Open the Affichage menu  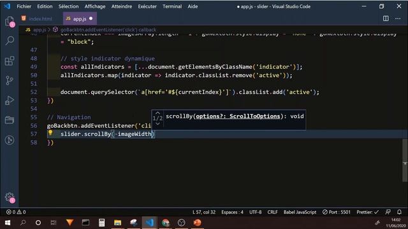click(95, 6)
